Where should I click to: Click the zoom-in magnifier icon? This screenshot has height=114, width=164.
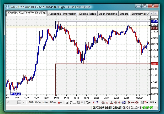click(x=103, y=103)
